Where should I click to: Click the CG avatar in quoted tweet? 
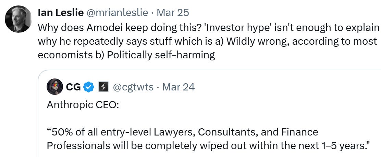click(x=54, y=87)
